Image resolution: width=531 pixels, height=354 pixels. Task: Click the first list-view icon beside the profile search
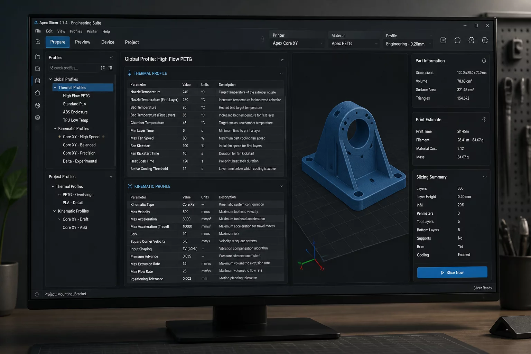pos(103,68)
